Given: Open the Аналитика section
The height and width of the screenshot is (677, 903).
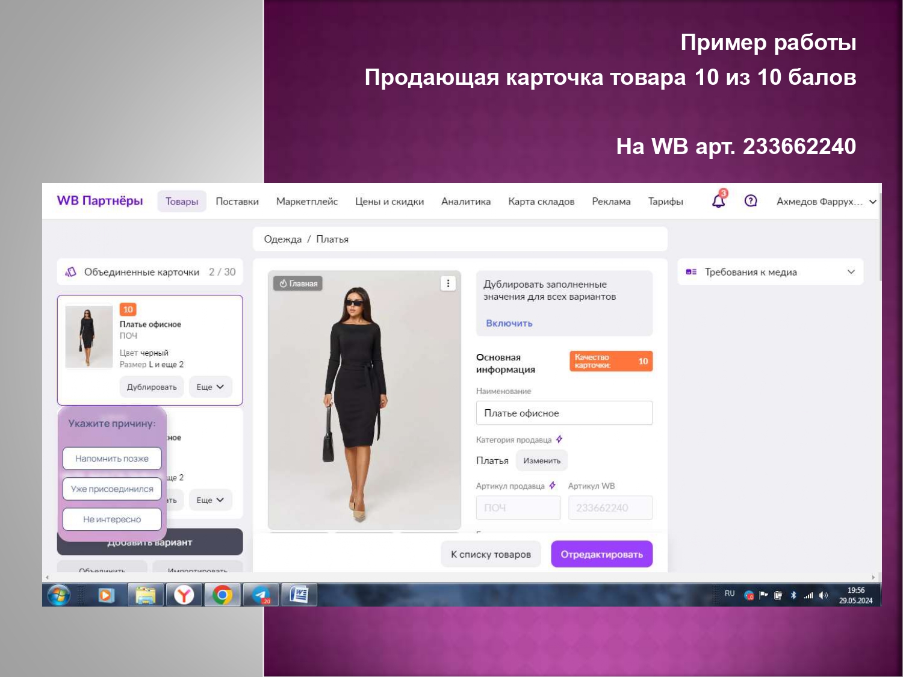Looking at the screenshot, I should click(x=466, y=202).
